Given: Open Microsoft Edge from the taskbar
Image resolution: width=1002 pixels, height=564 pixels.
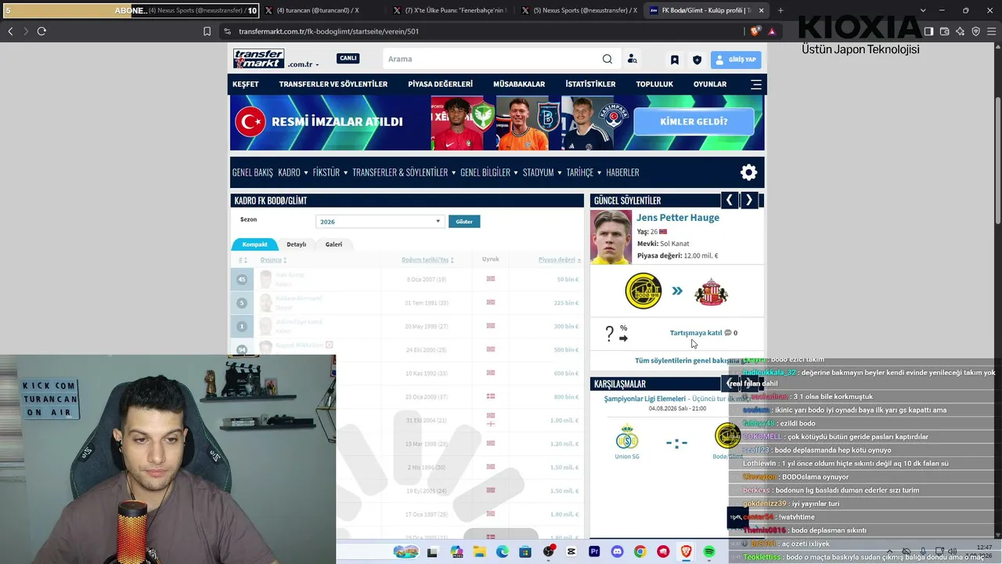Looking at the screenshot, I should pyautogui.click(x=502, y=551).
